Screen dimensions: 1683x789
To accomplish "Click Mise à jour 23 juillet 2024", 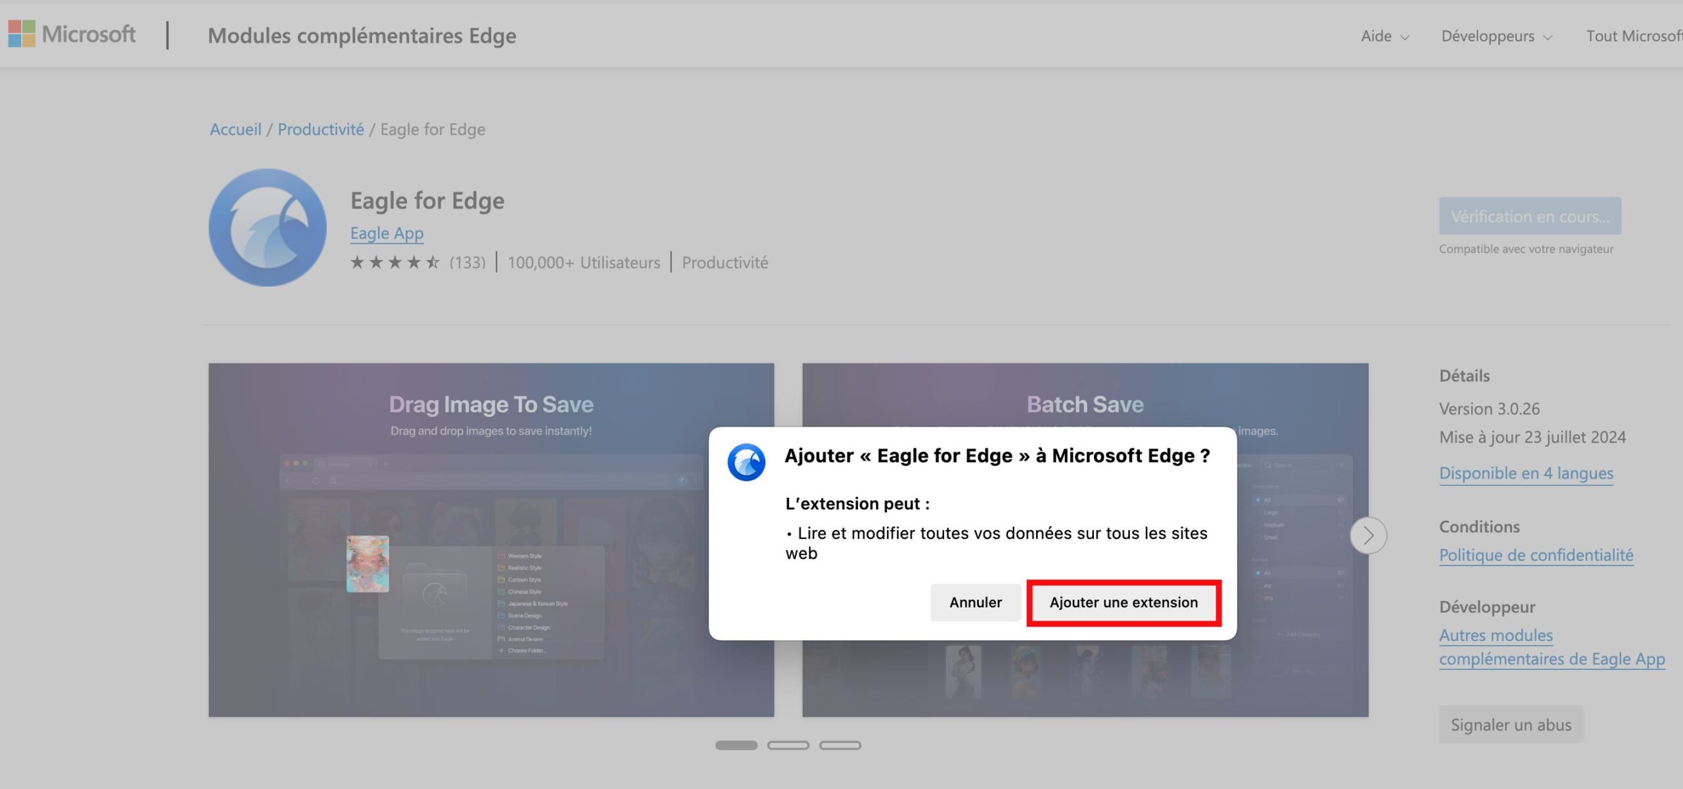I will [1532, 437].
